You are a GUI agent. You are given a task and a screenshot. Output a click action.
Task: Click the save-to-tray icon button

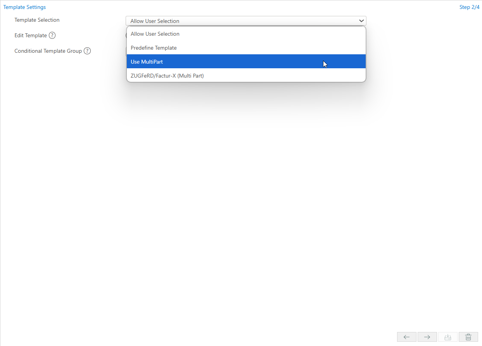coord(447,337)
